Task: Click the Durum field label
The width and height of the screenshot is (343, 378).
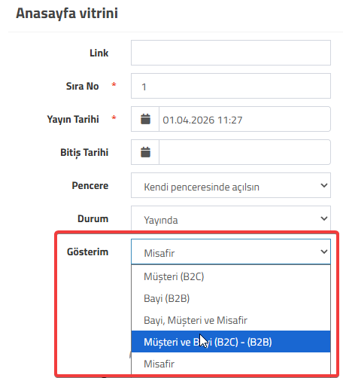Action: tap(93, 218)
